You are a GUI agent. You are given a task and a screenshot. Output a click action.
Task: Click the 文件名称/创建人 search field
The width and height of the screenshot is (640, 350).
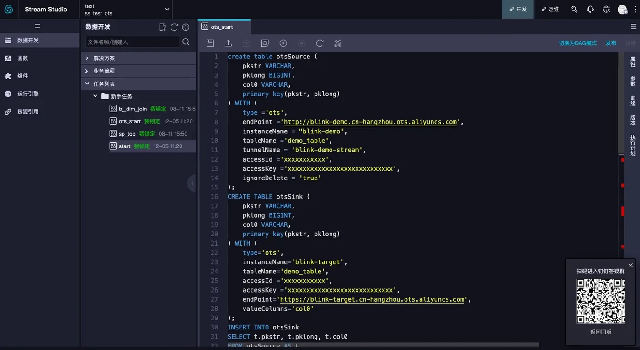click(x=132, y=42)
